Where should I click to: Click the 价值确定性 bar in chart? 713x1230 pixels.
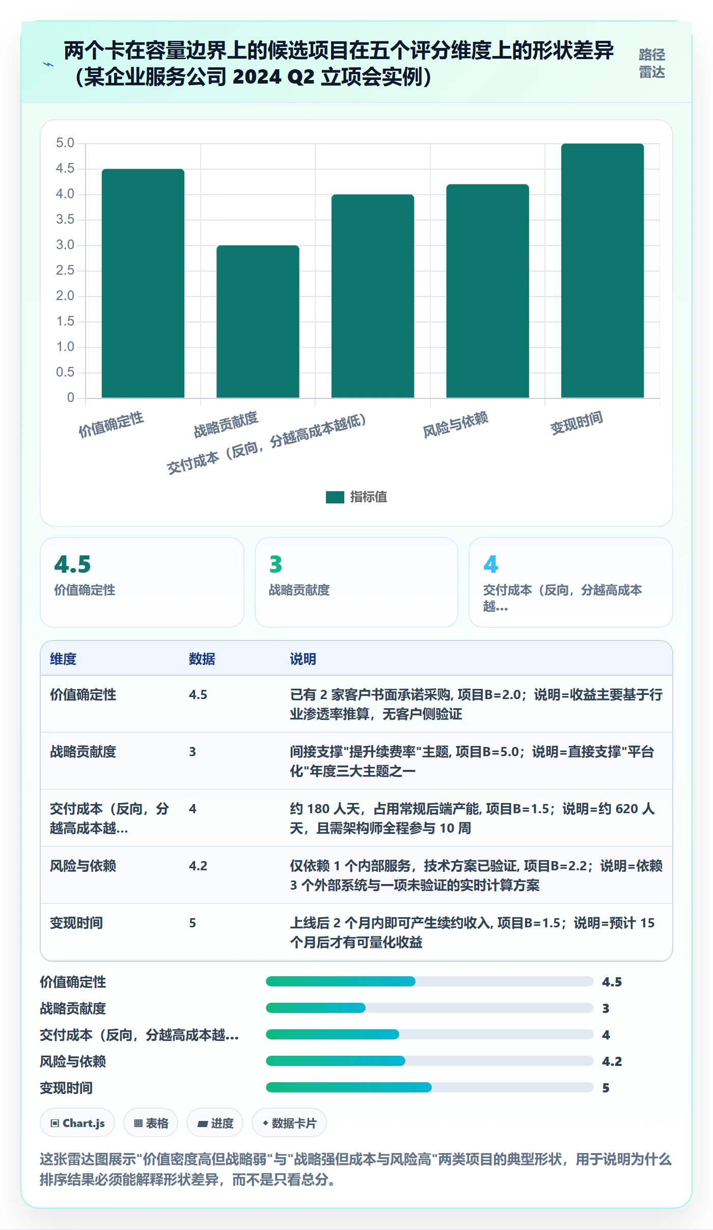point(143,283)
